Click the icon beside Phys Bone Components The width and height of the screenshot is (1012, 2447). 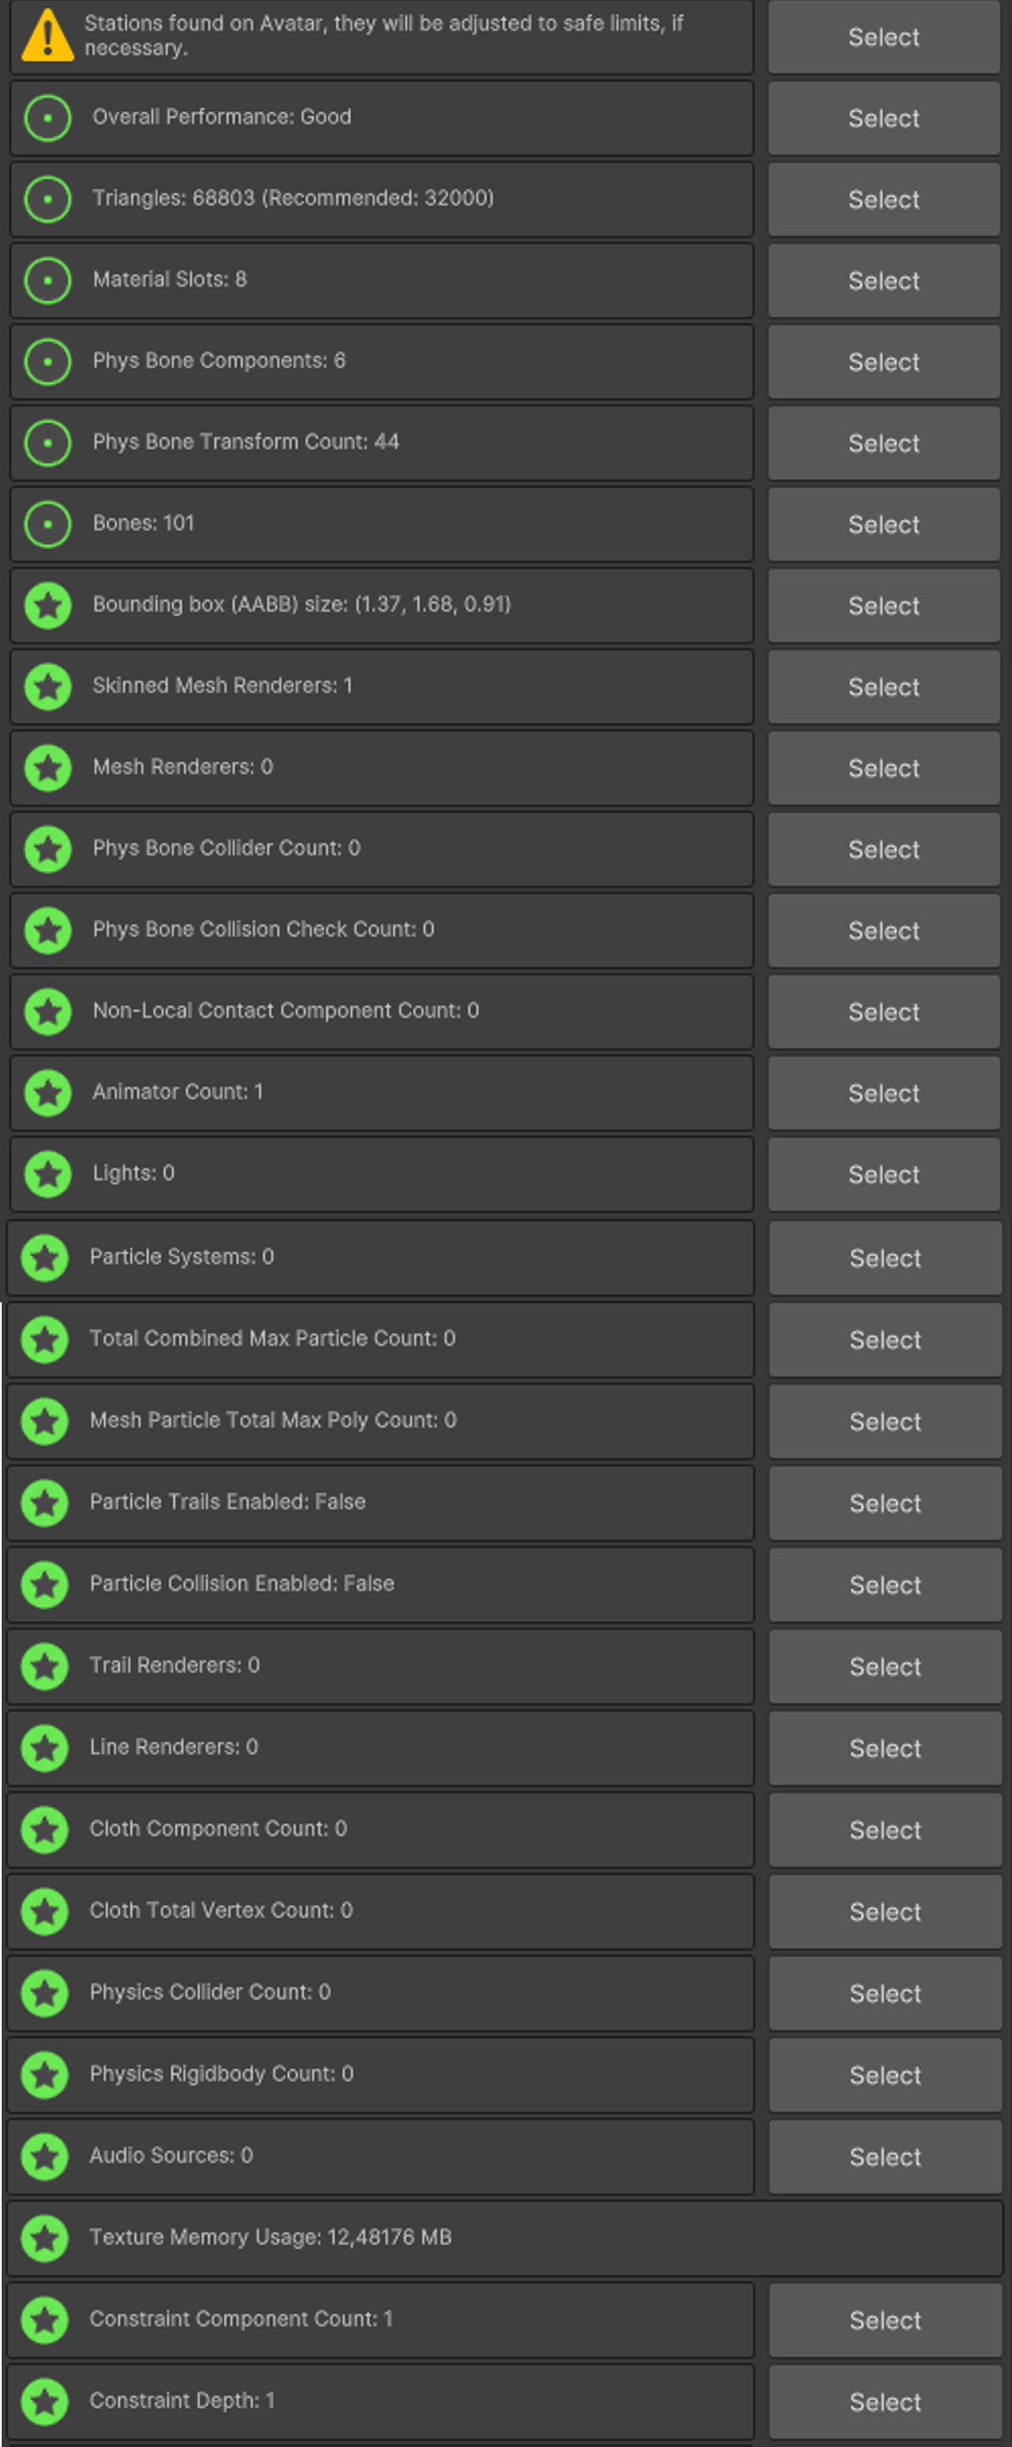coord(48,362)
